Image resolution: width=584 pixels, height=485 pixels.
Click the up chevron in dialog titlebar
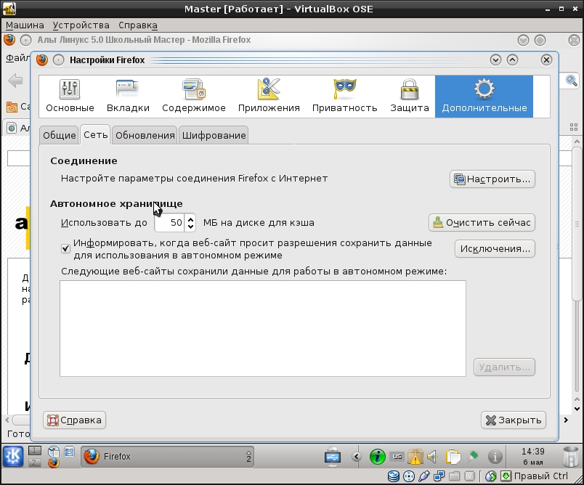(x=513, y=60)
